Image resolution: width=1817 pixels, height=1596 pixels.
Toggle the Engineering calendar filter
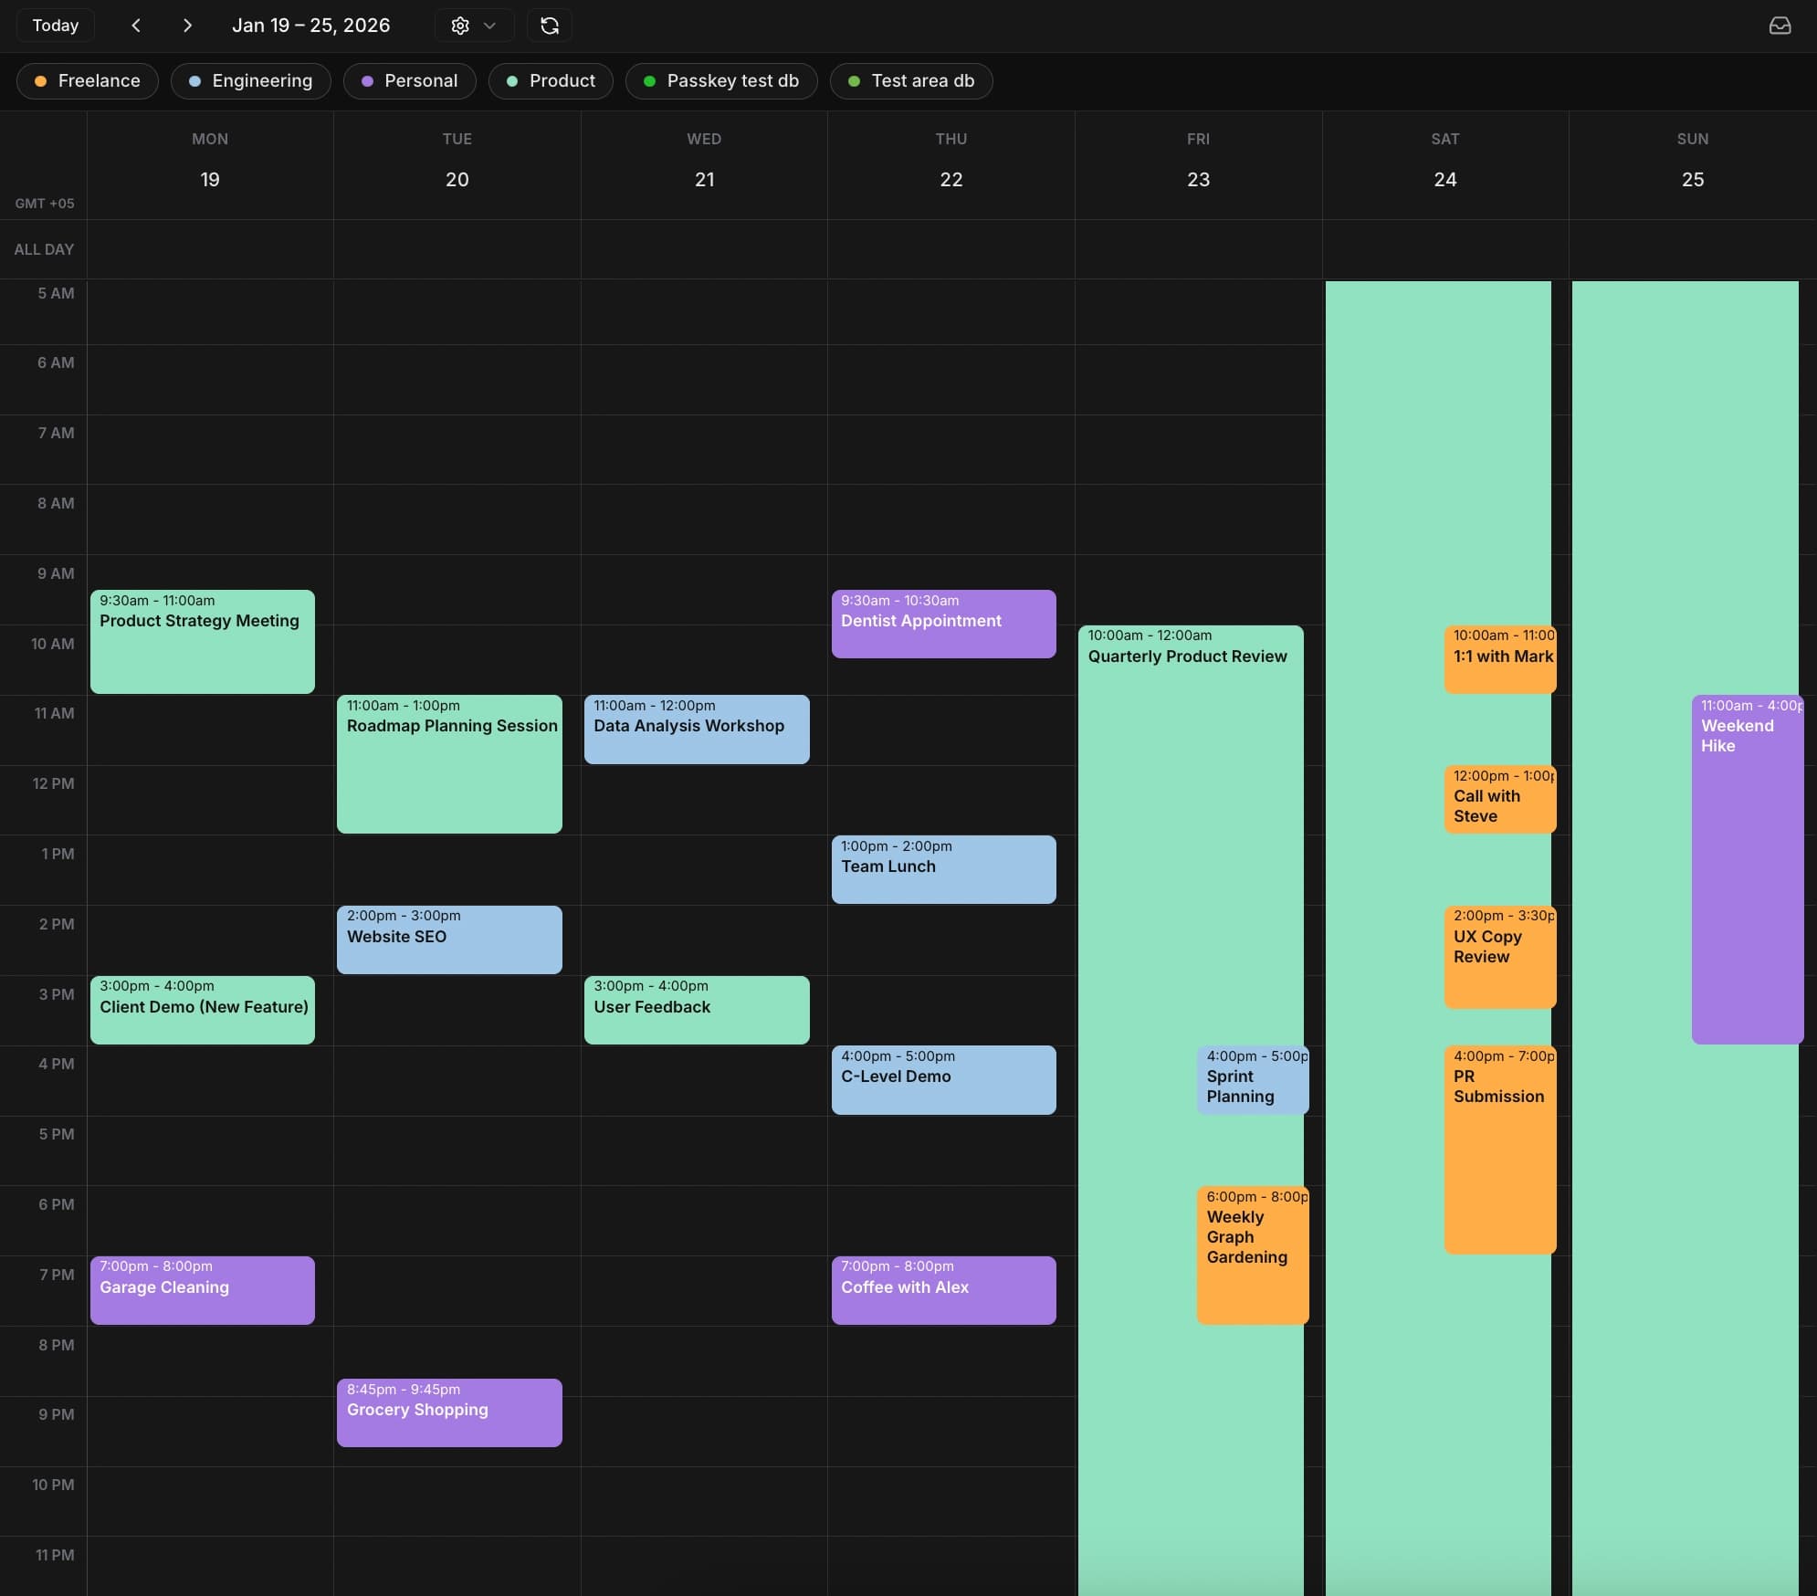coord(250,81)
